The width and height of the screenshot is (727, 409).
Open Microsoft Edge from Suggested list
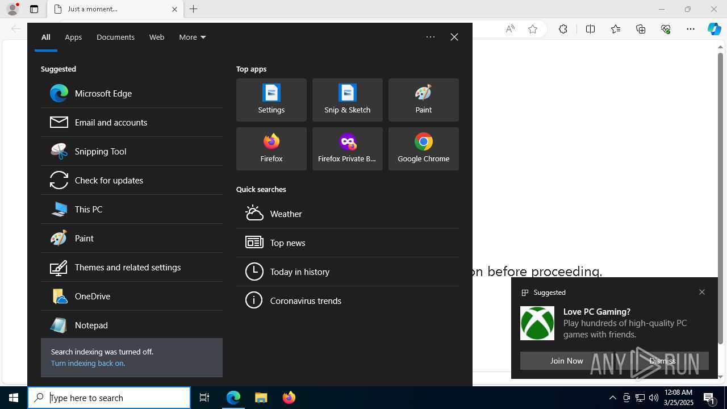(131, 93)
